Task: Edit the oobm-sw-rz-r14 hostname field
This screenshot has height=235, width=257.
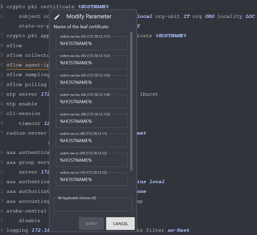Action: (92, 179)
